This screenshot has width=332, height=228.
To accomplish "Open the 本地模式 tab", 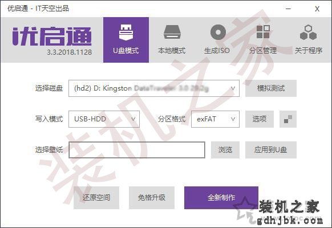I will tap(172, 40).
